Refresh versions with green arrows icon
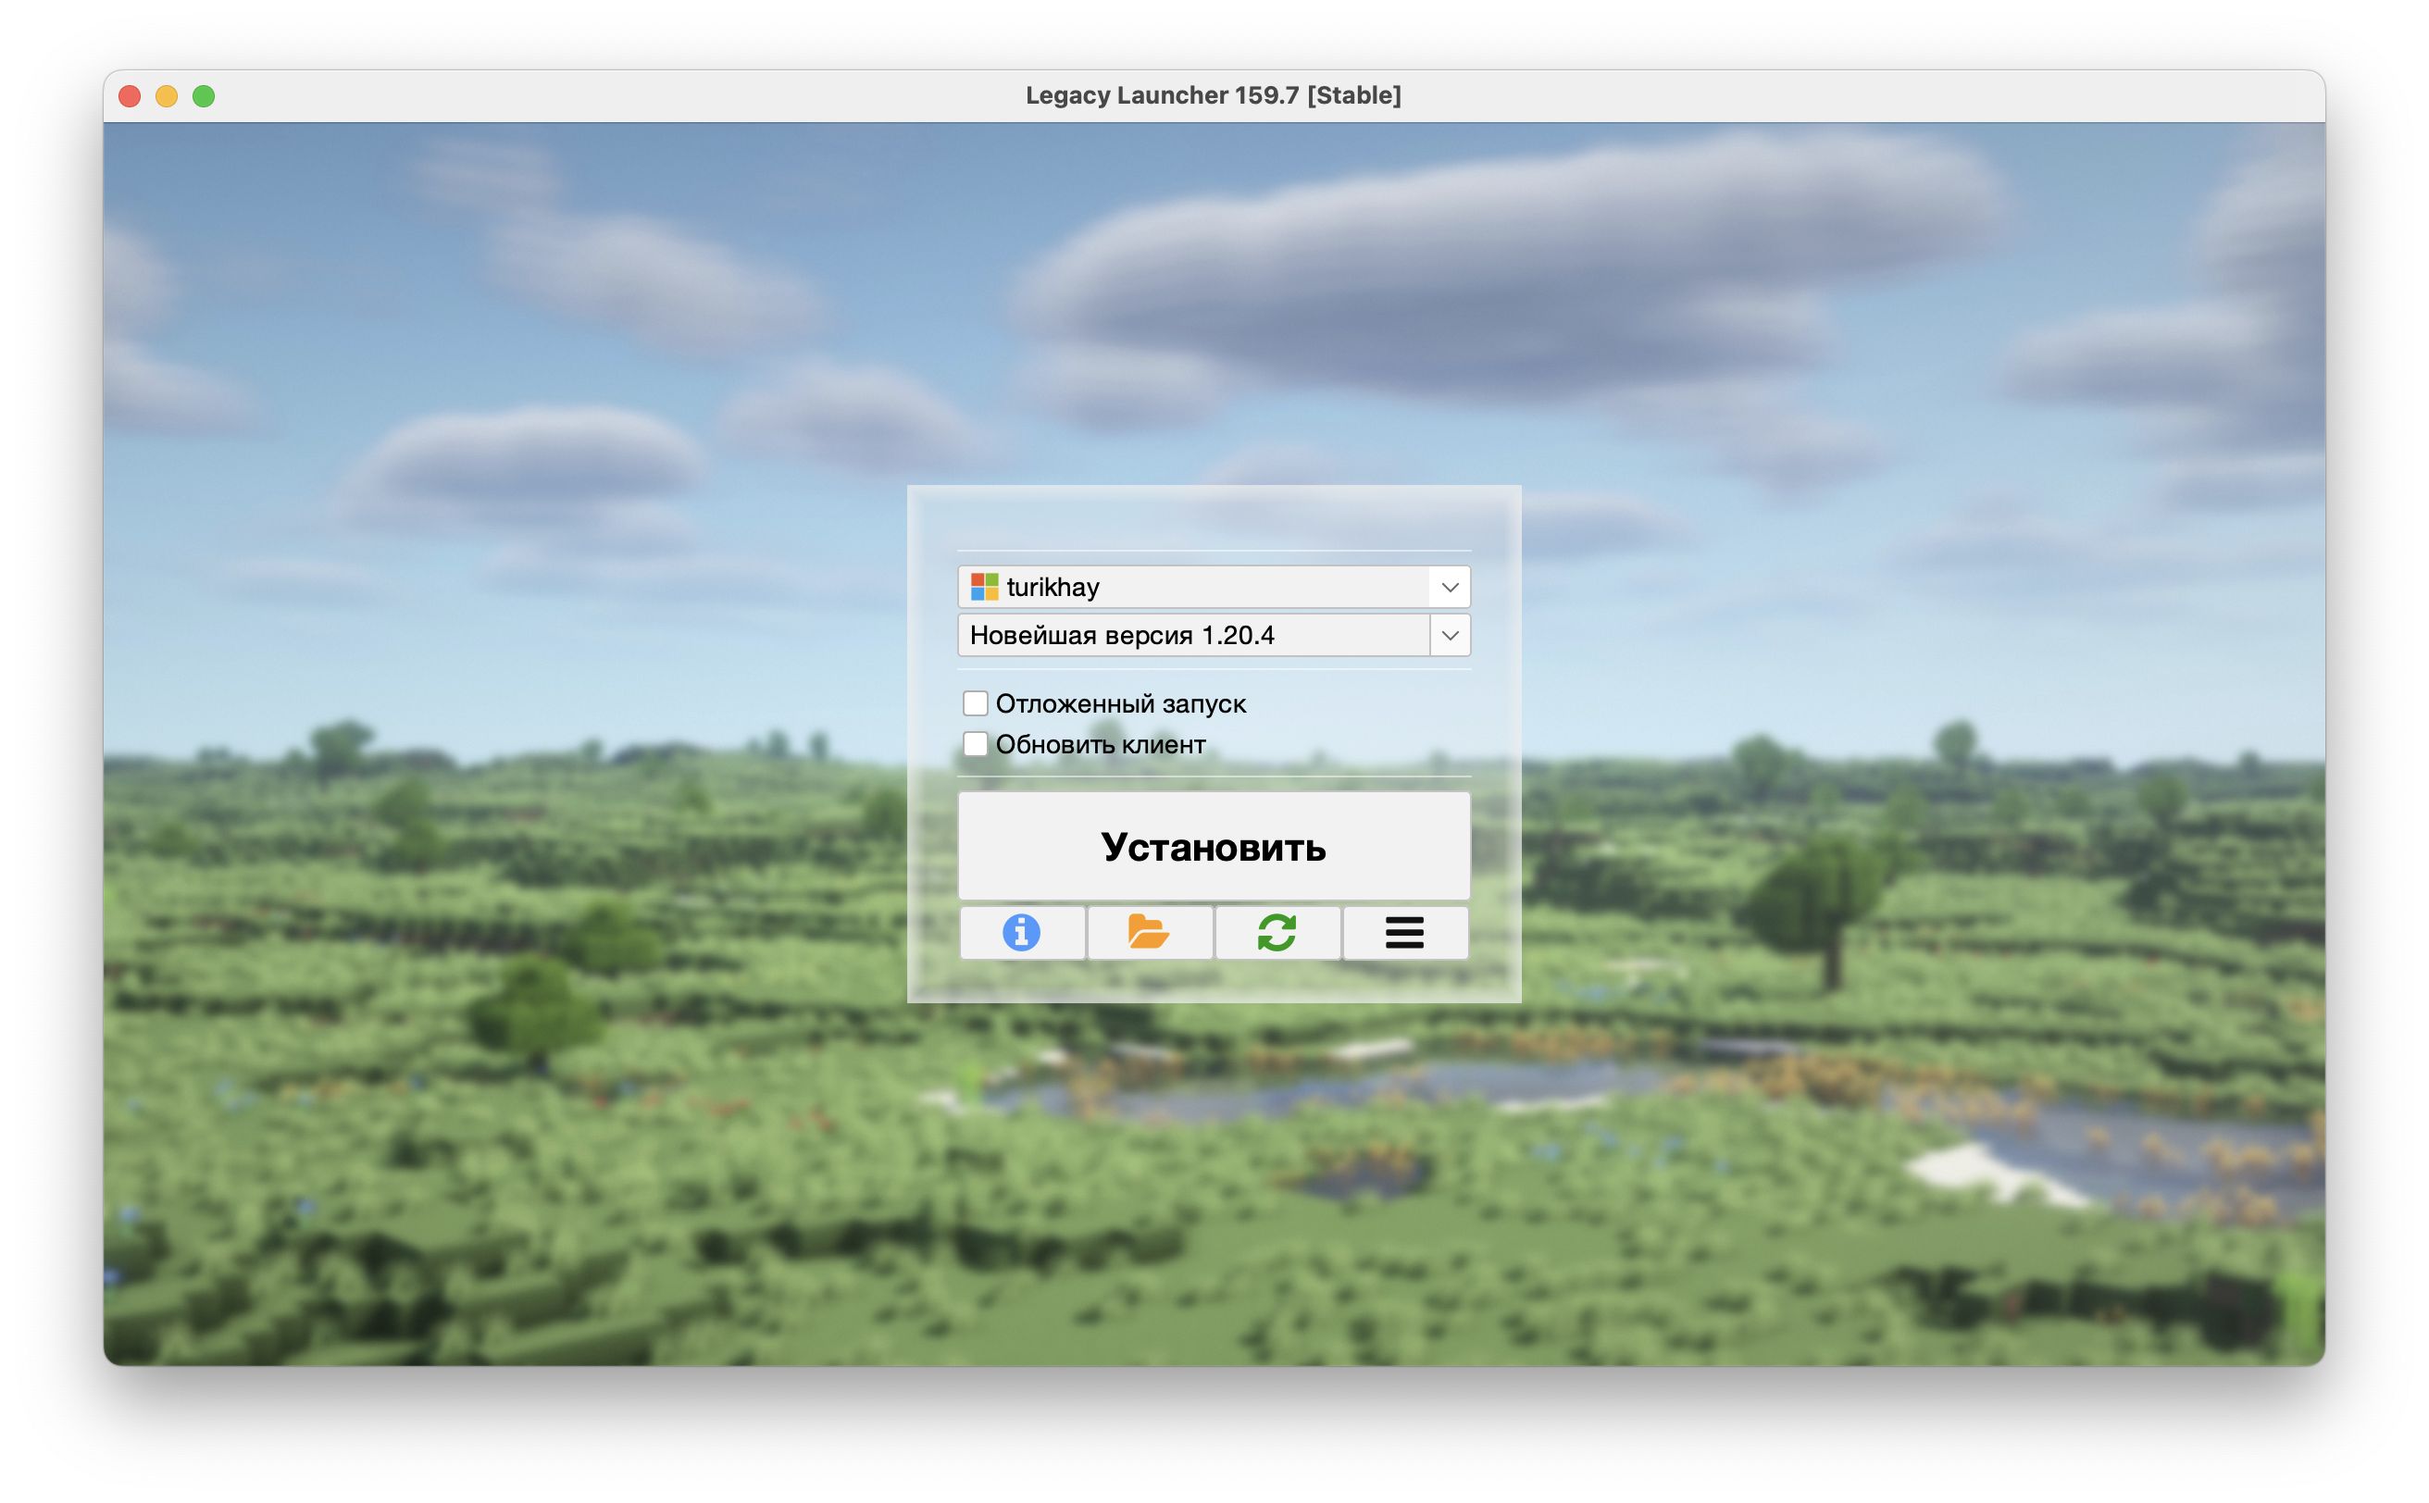This screenshot has width=2429, height=1503. click(x=1277, y=932)
